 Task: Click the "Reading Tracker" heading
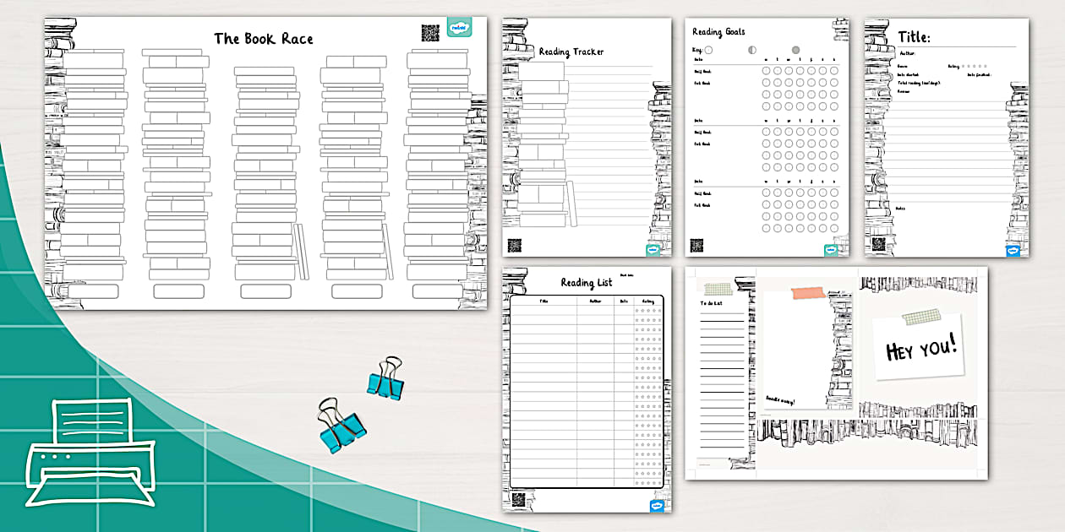click(571, 52)
